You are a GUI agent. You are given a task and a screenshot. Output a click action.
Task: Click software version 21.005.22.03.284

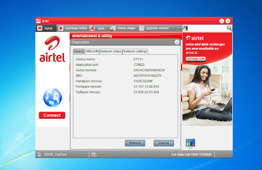coord(146,92)
